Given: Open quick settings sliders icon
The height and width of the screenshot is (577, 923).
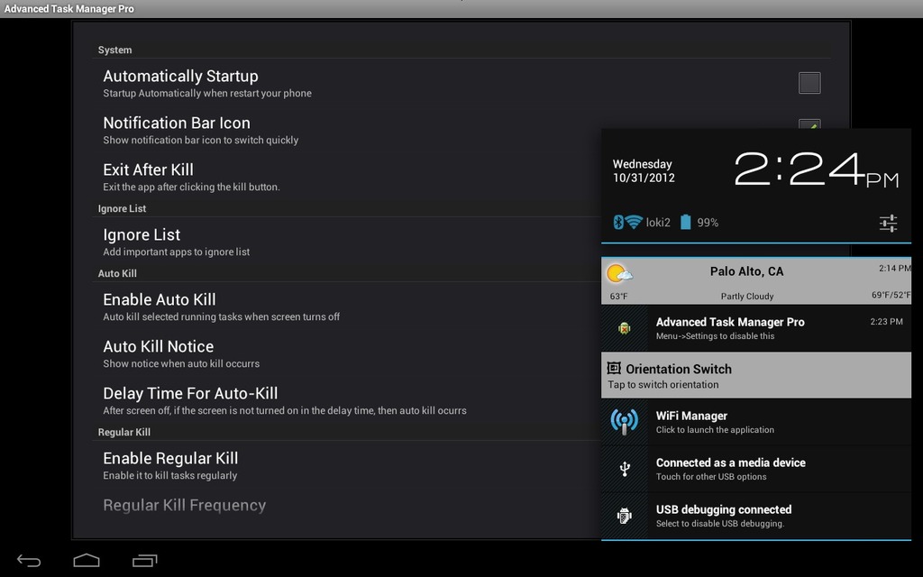Looking at the screenshot, I should (888, 224).
